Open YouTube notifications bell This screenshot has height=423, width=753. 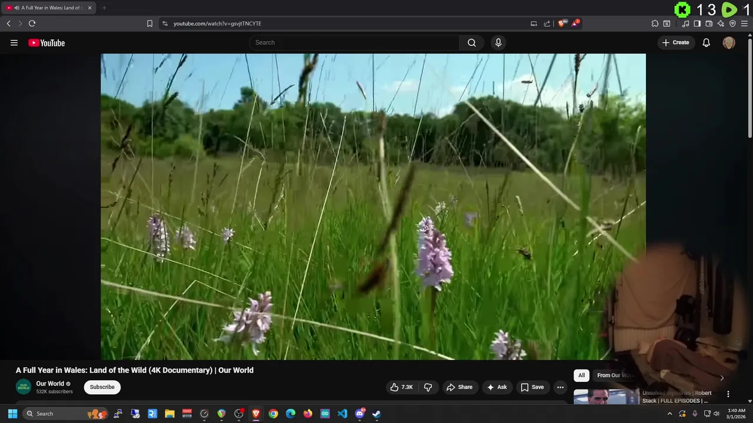coord(707,42)
